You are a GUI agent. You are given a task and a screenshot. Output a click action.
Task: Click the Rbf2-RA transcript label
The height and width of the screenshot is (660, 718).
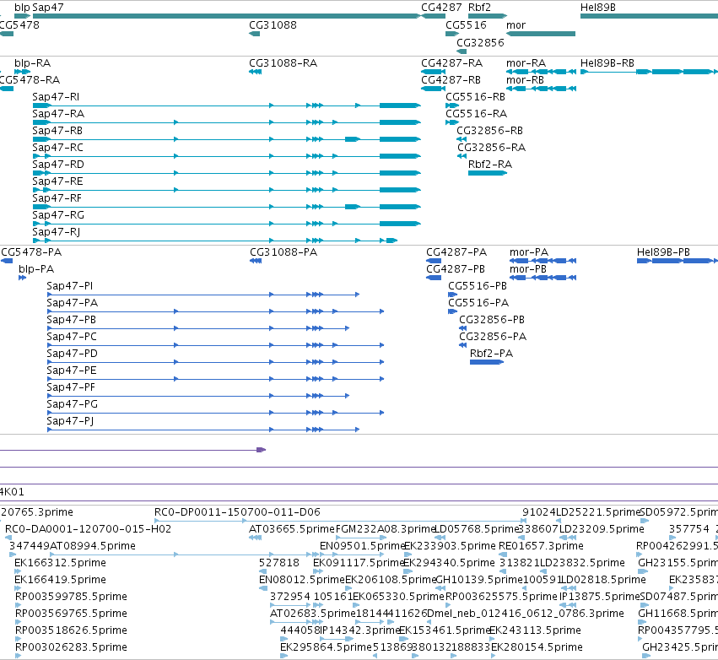click(490, 165)
